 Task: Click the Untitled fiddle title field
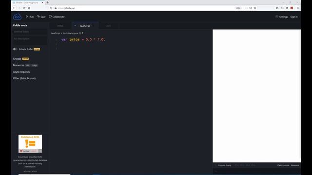point(30,32)
